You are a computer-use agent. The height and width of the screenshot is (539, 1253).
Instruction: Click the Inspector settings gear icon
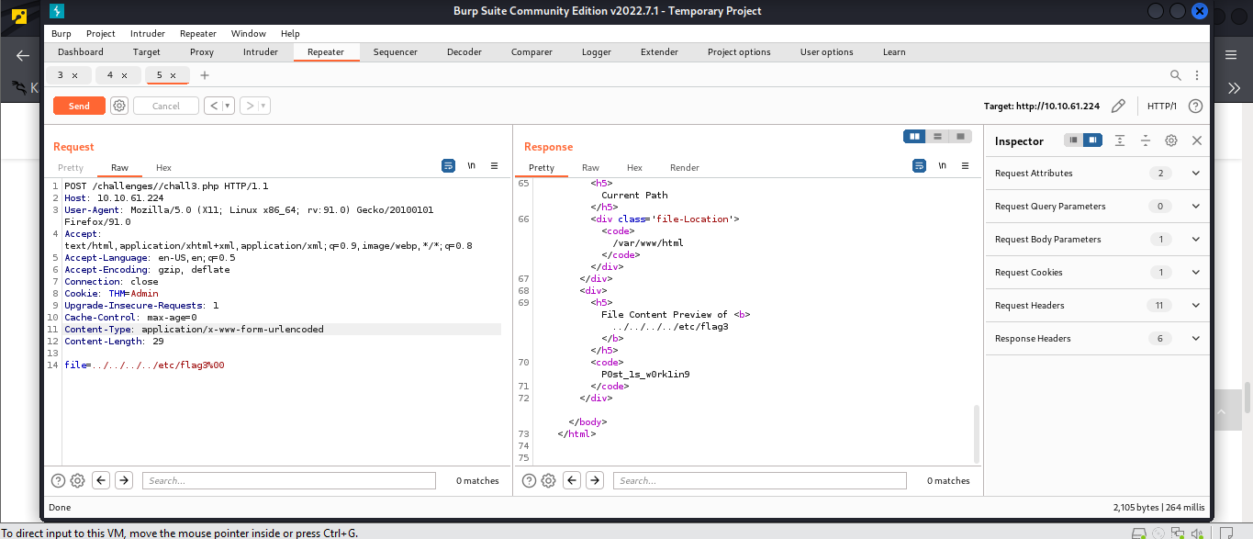pyautogui.click(x=1171, y=140)
